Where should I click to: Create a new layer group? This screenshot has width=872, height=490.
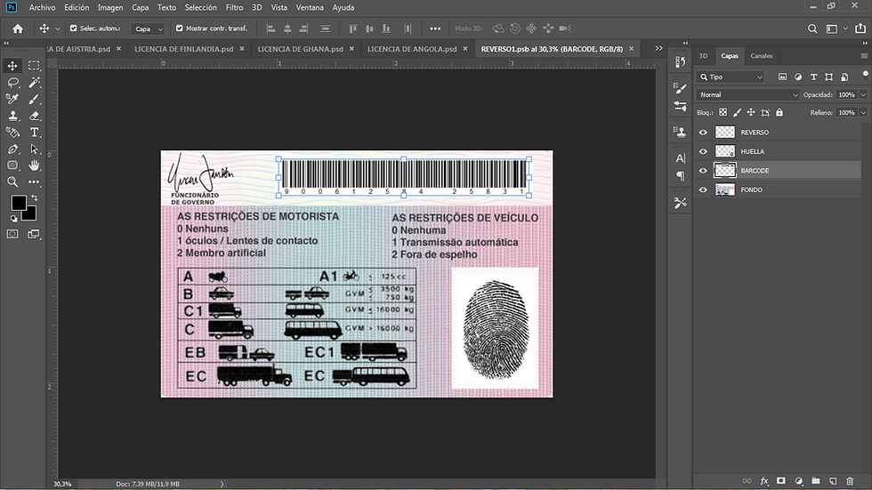pos(816,481)
